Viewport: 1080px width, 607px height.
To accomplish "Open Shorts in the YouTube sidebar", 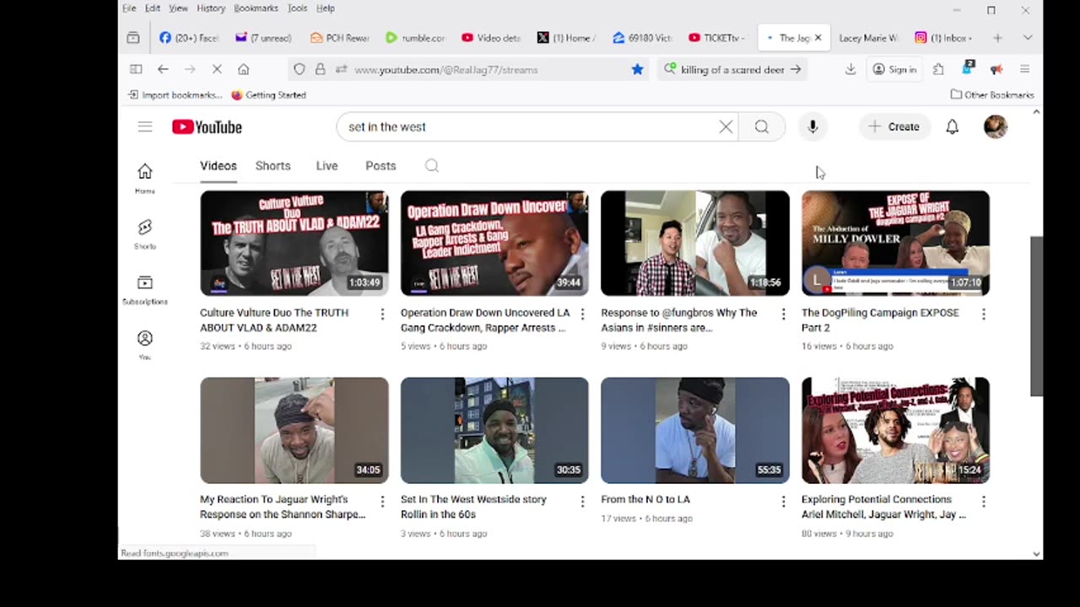I will [145, 234].
